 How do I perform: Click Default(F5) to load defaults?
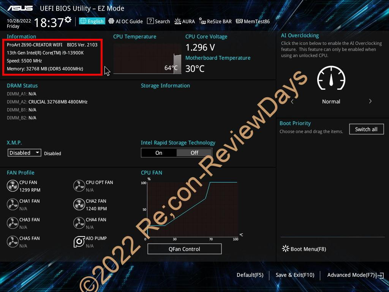point(250,275)
